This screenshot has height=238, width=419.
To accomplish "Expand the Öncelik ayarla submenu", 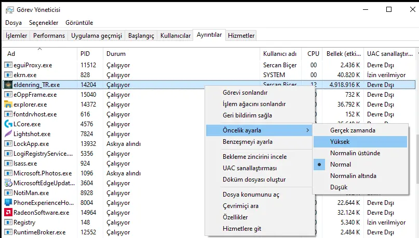I will tap(259, 130).
